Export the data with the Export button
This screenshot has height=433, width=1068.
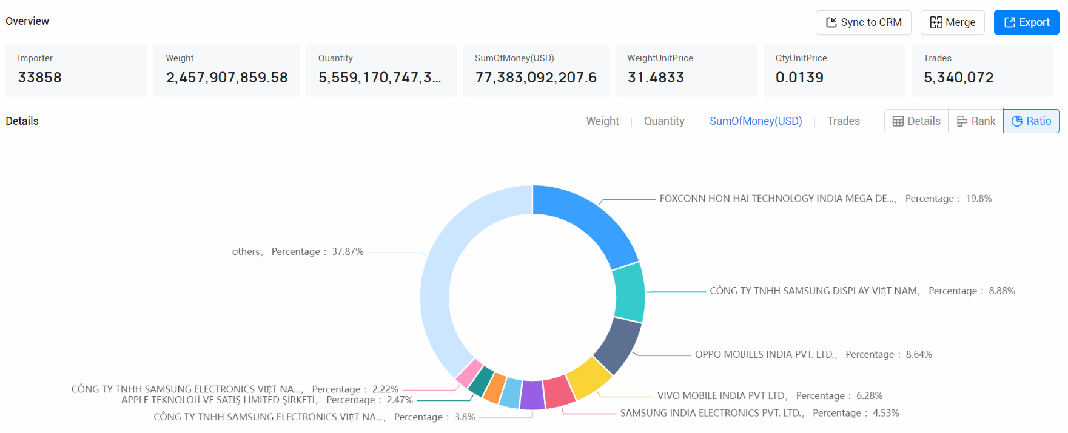[1026, 22]
